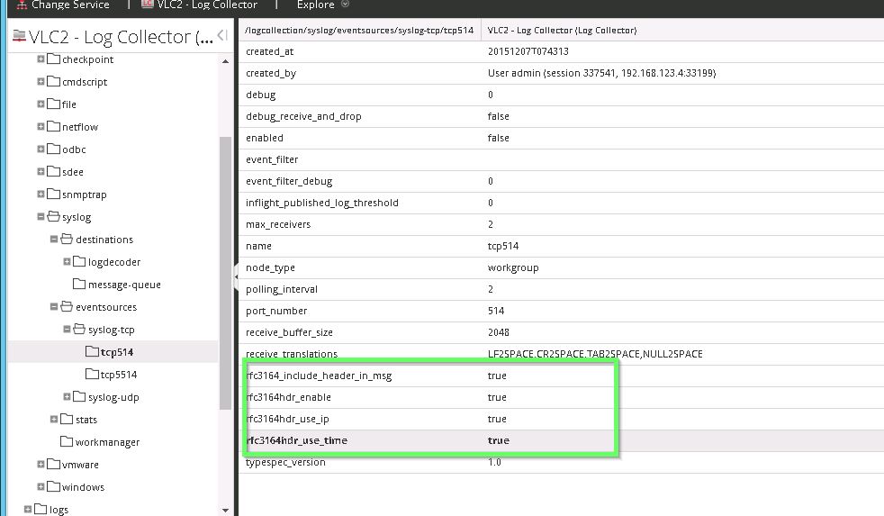The width and height of the screenshot is (884, 516).
Task: Click the polling_interval property name
Action: [282, 289]
